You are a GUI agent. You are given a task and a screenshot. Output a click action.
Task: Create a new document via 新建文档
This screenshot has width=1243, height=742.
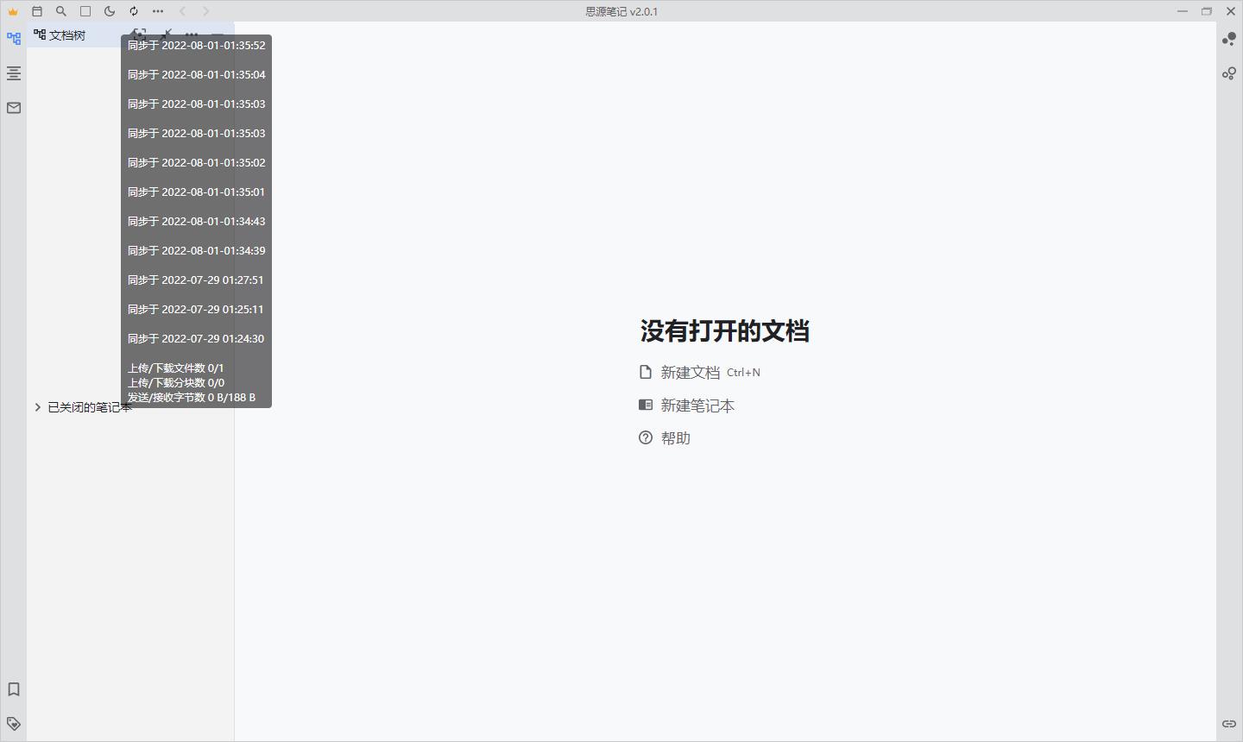pos(691,372)
